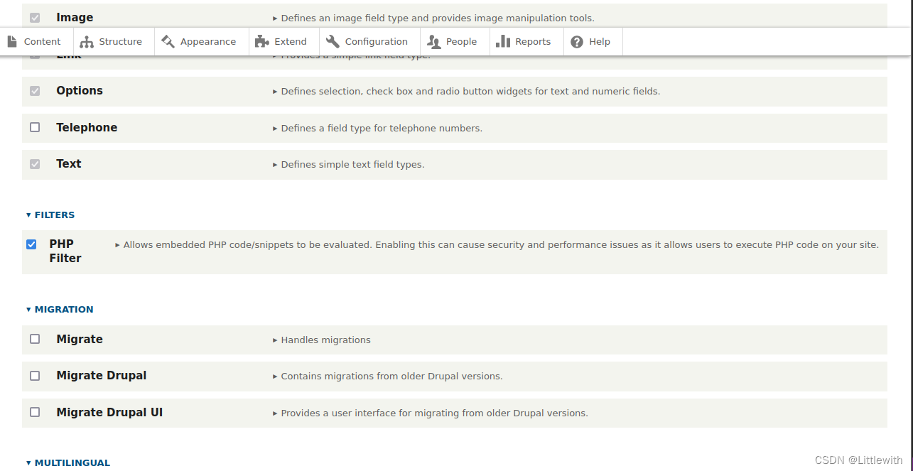Click the Extend puzzle piece icon
913x471 pixels.
[262, 42]
